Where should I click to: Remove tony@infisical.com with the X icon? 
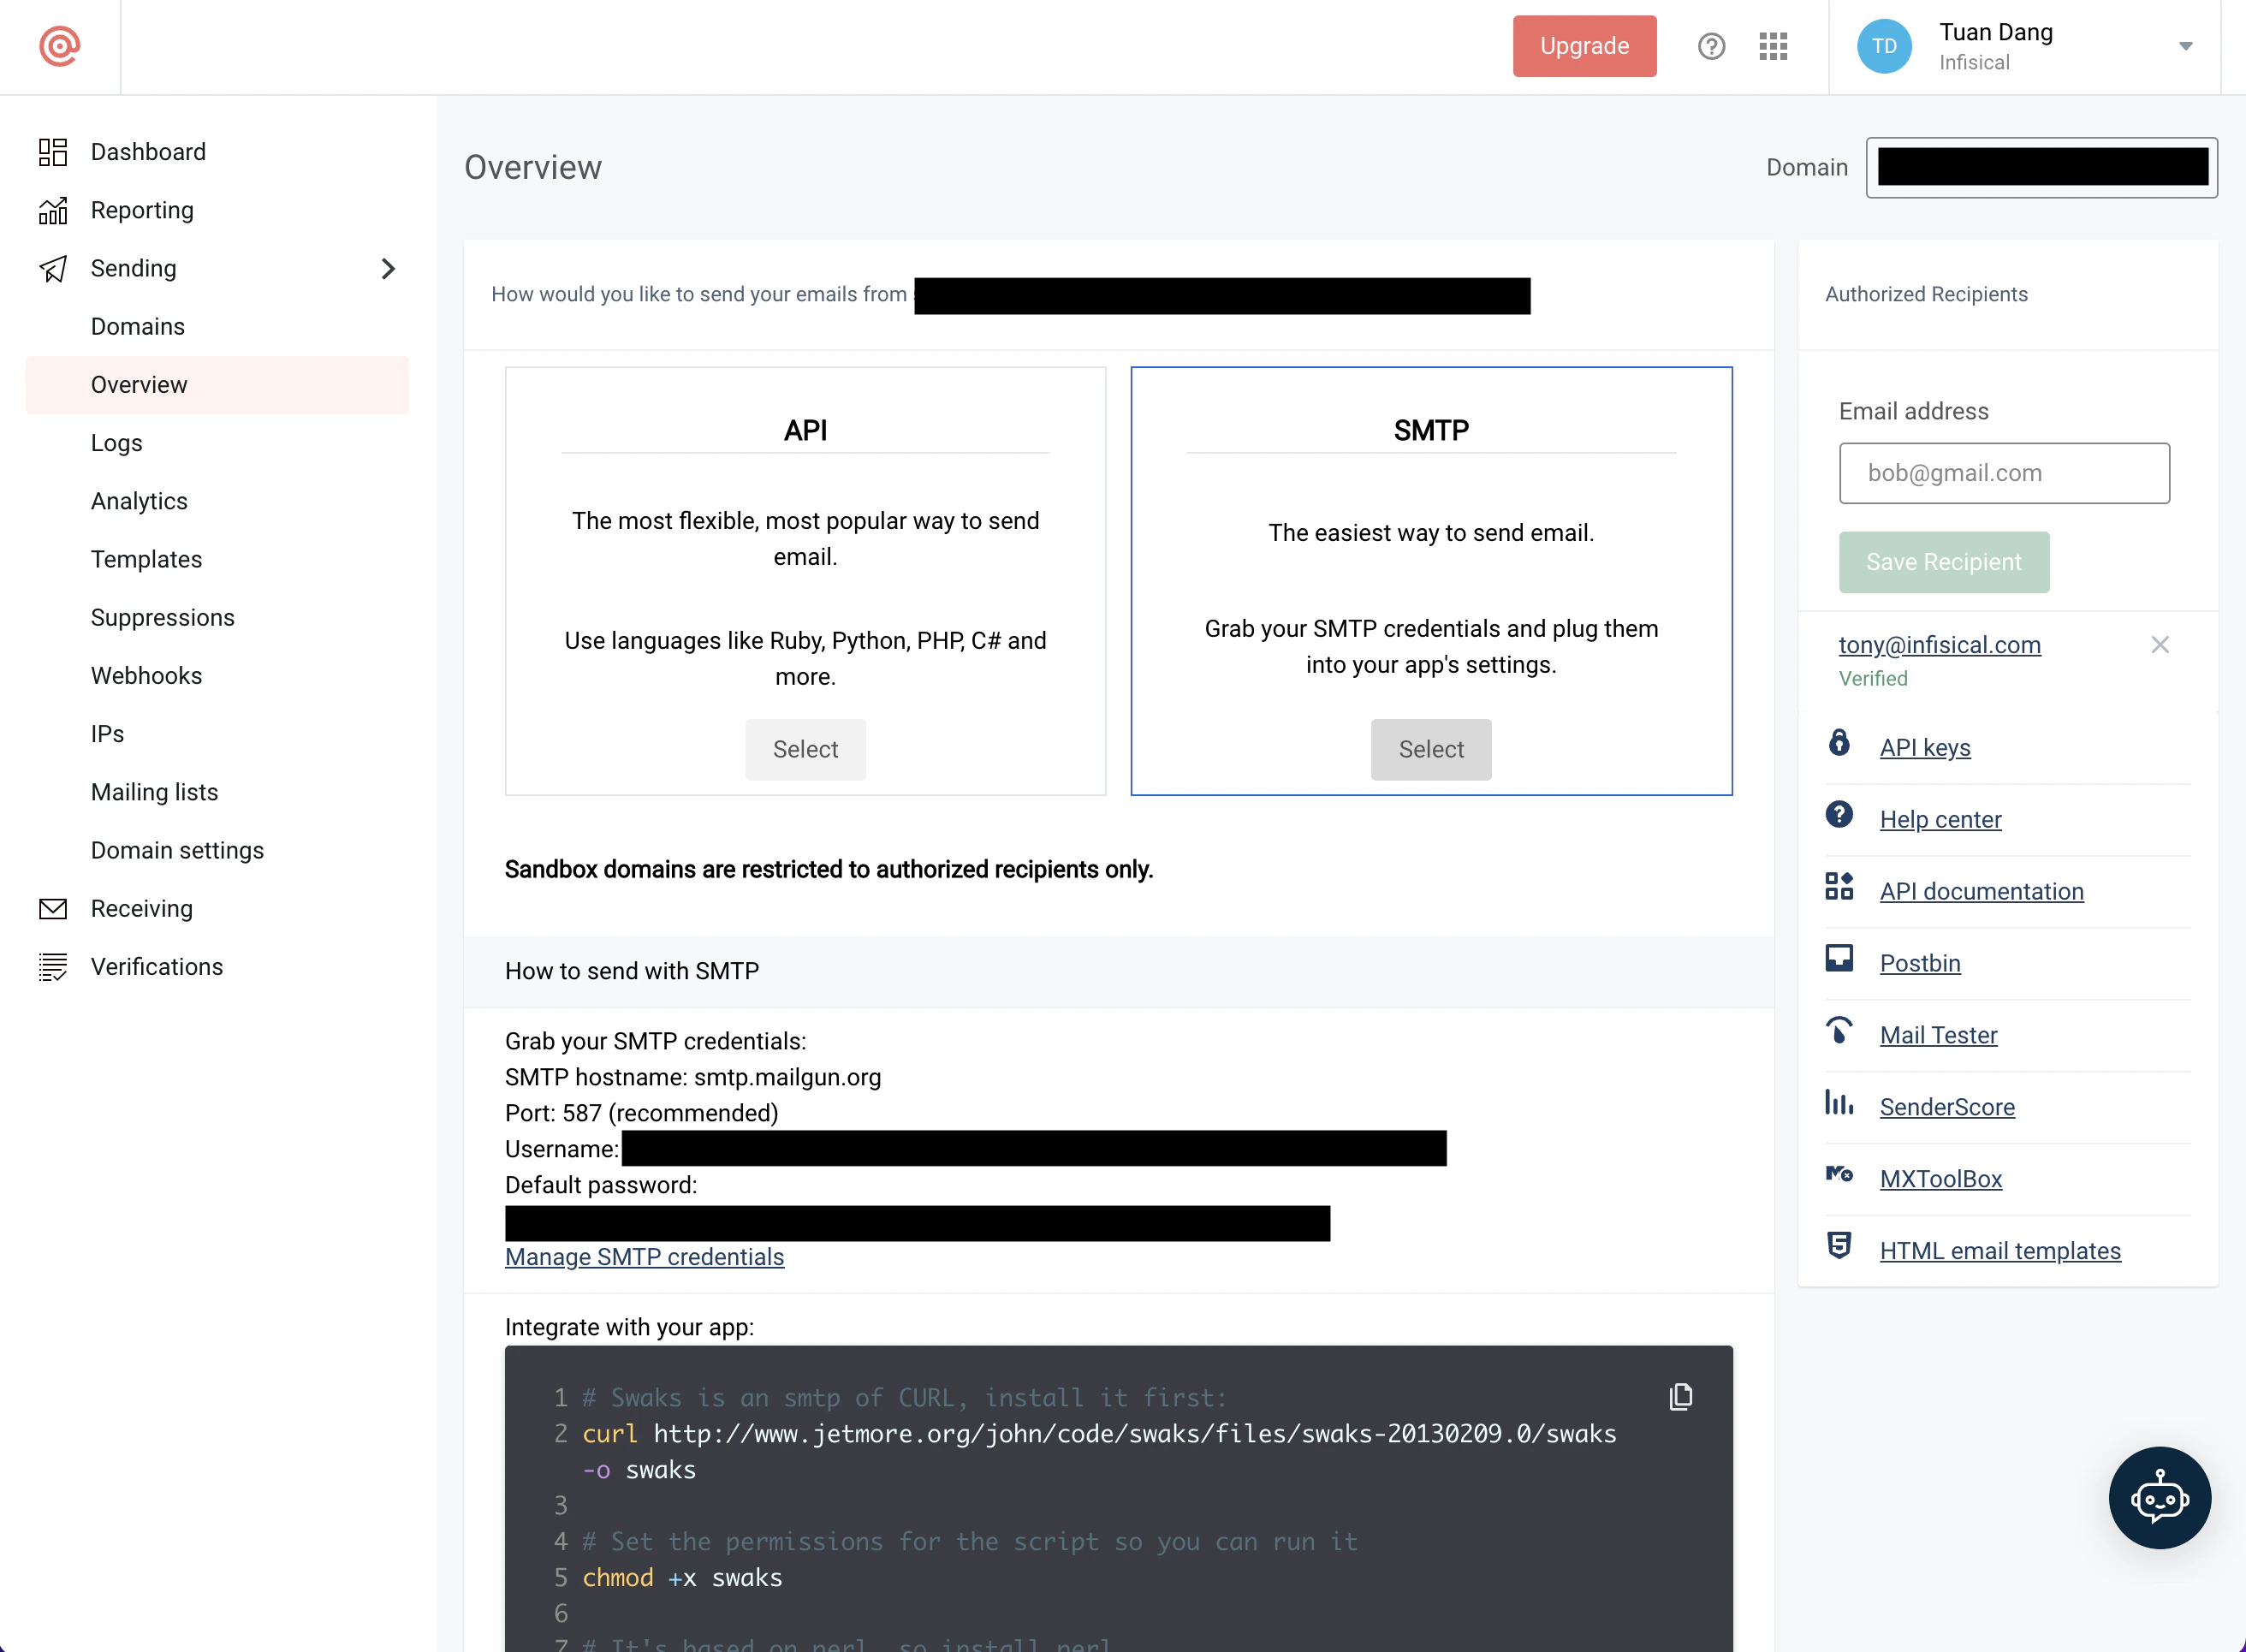coord(2160,645)
